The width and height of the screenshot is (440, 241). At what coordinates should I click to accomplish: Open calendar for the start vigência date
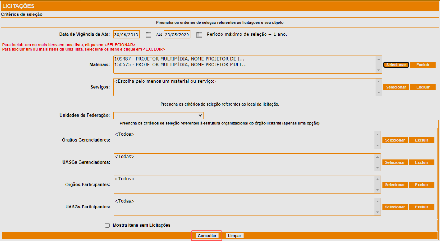coord(148,35)
